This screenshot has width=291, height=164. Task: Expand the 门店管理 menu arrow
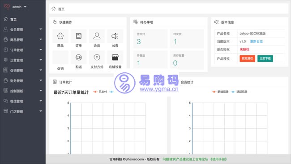coord(41,111)
